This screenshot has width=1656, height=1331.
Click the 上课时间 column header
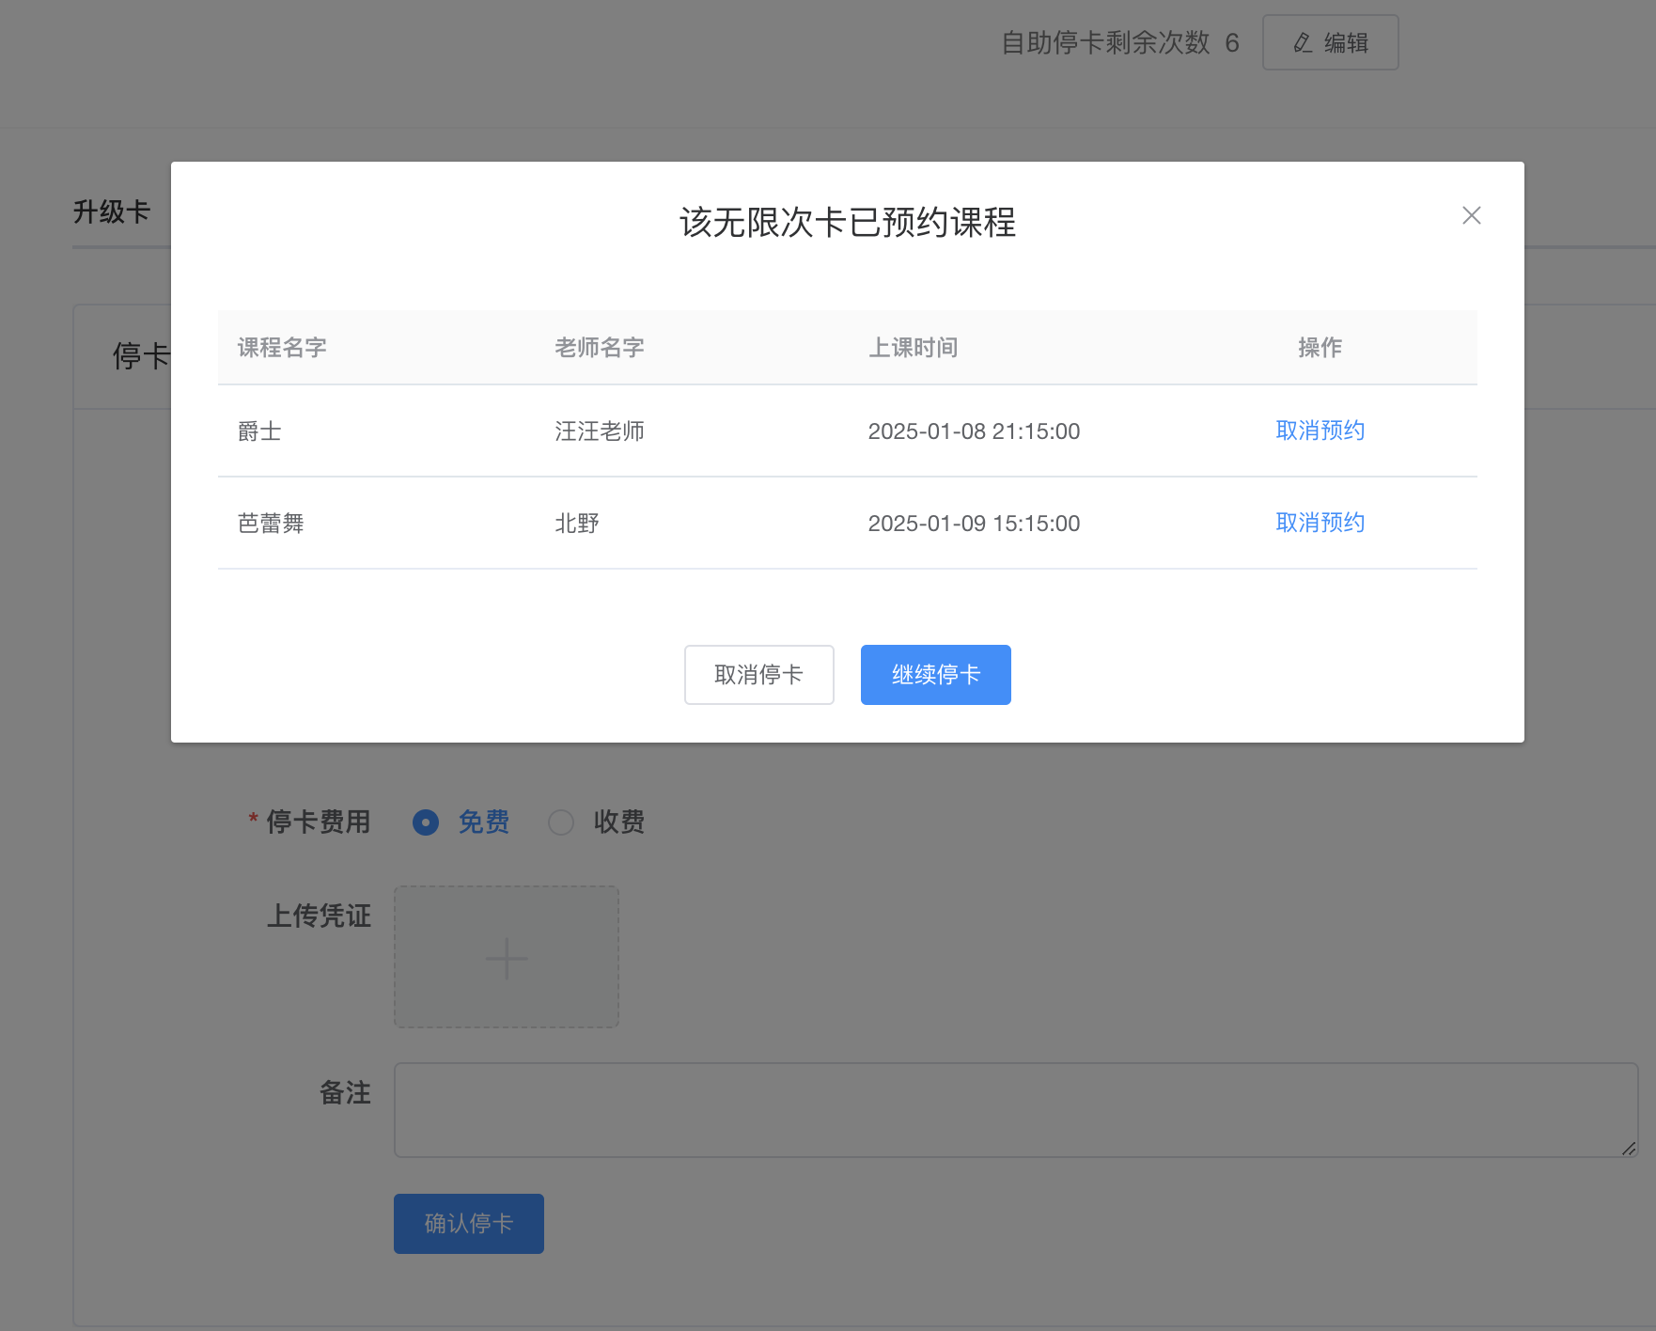[x=913, y=348]
